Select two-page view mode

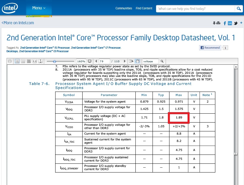tap(23, 61)
